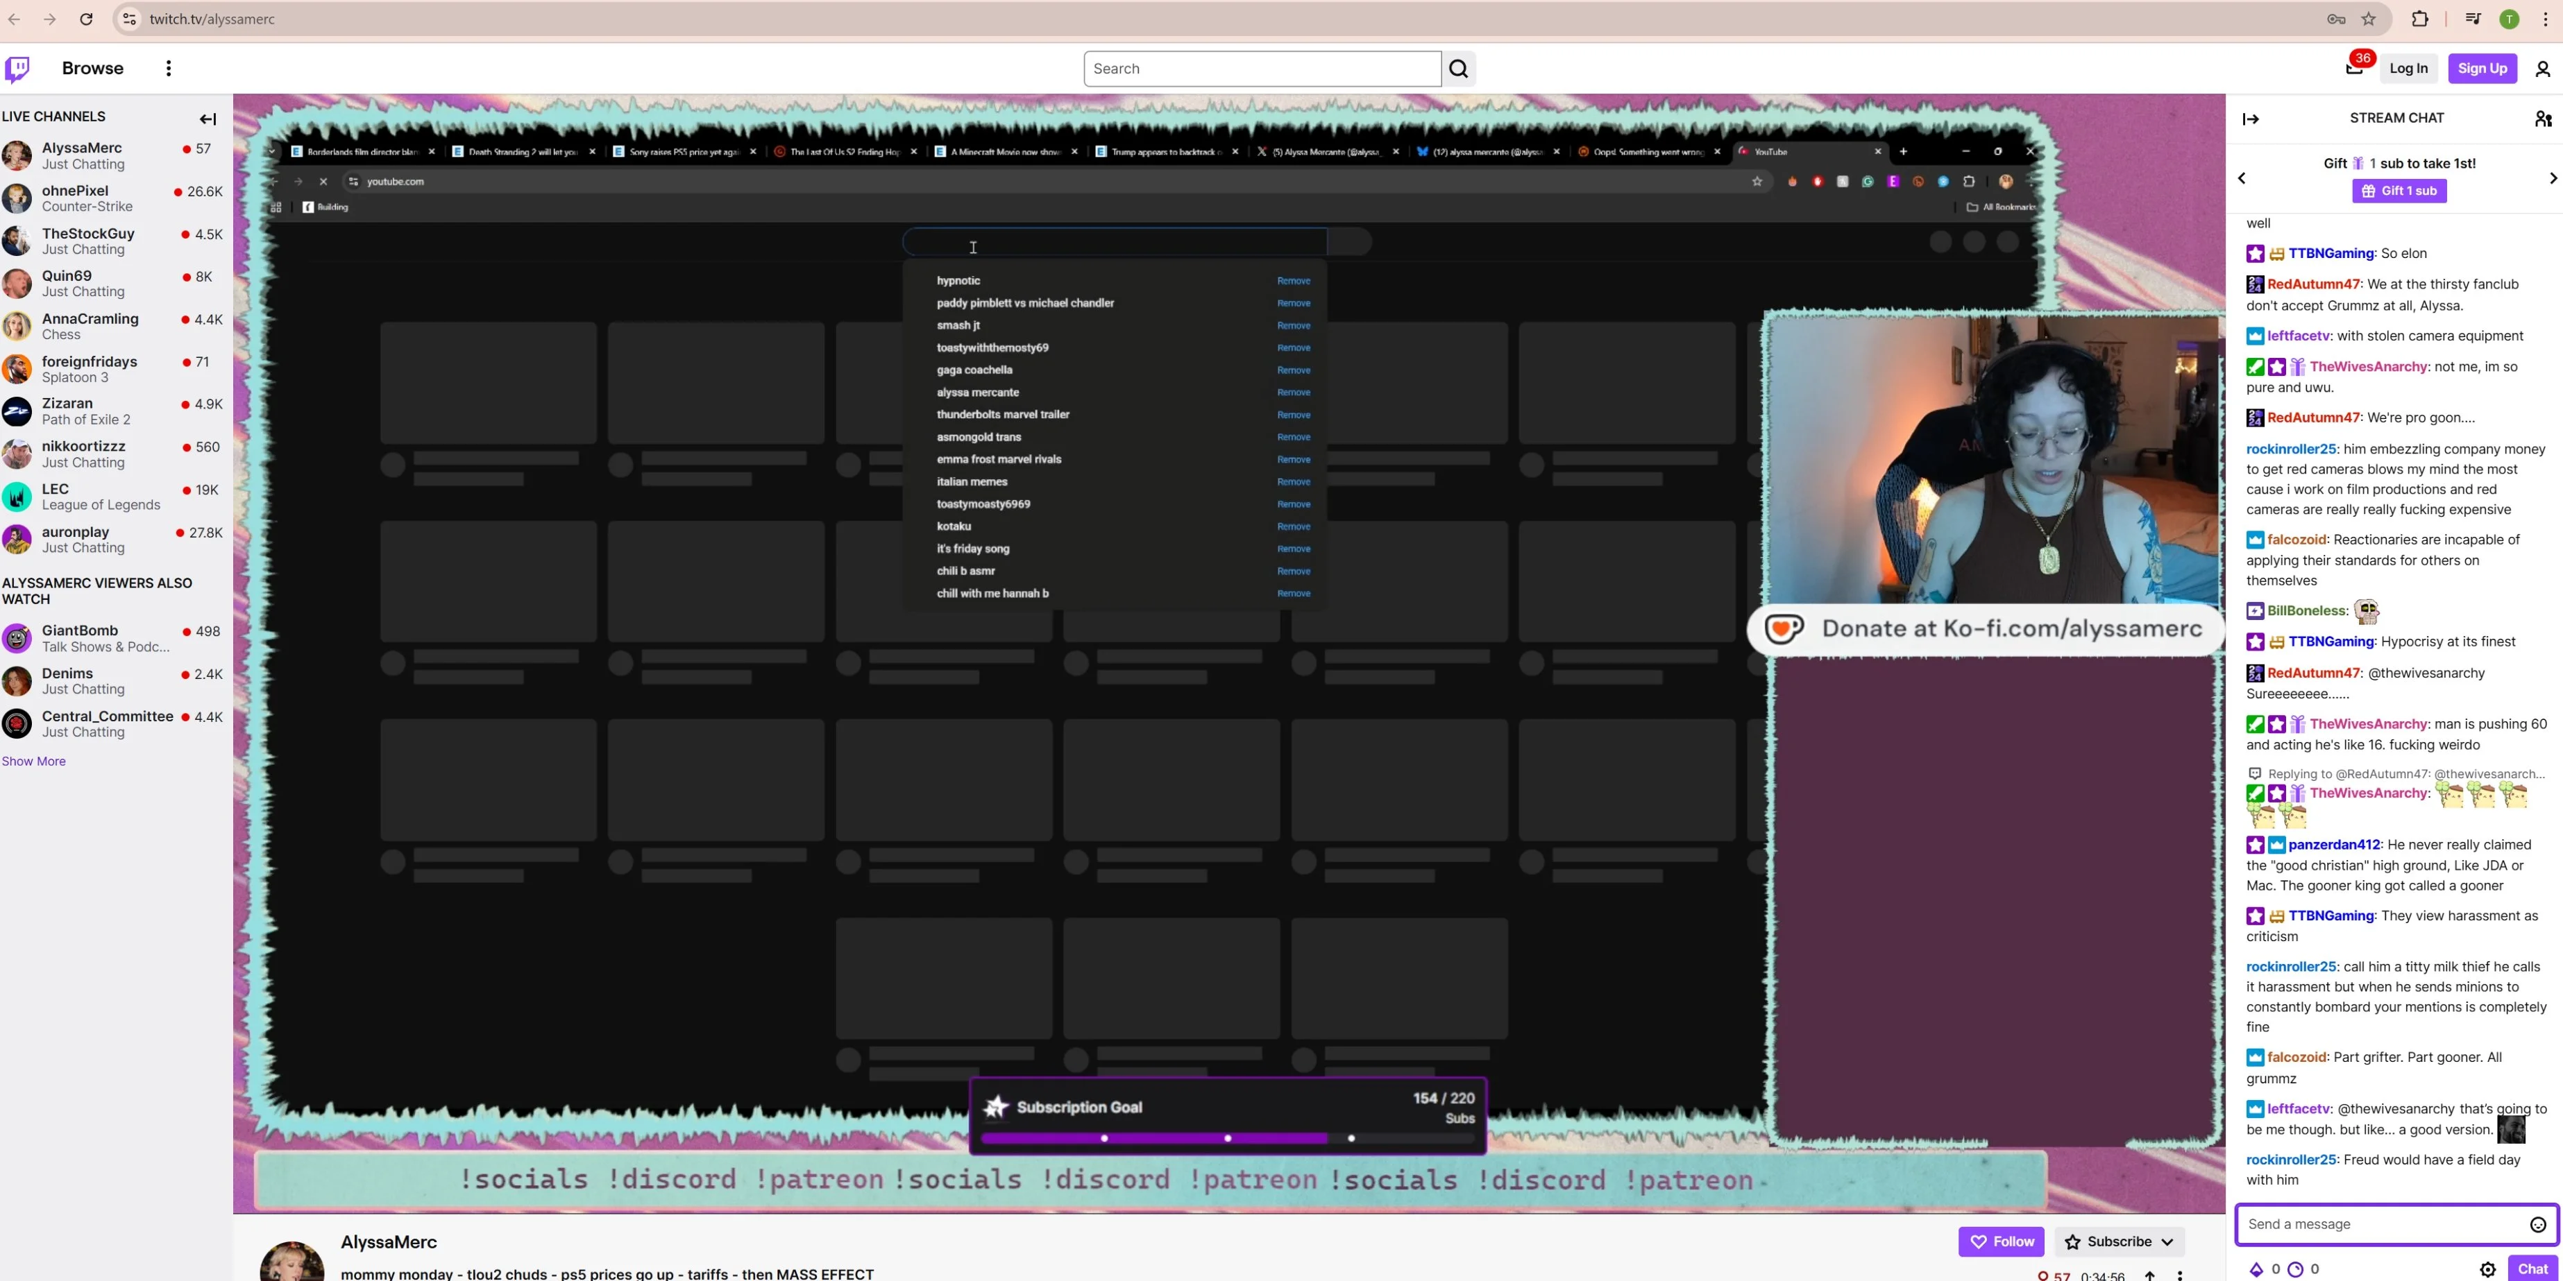Go back in browser history
Viewport: 2563px width, 1281px height.
point(15,19)
